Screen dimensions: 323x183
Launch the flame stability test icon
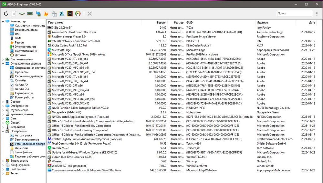(x=46, y=14)
